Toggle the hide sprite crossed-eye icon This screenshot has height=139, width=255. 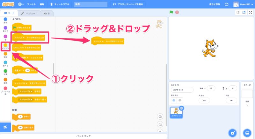tap(180, 100)
